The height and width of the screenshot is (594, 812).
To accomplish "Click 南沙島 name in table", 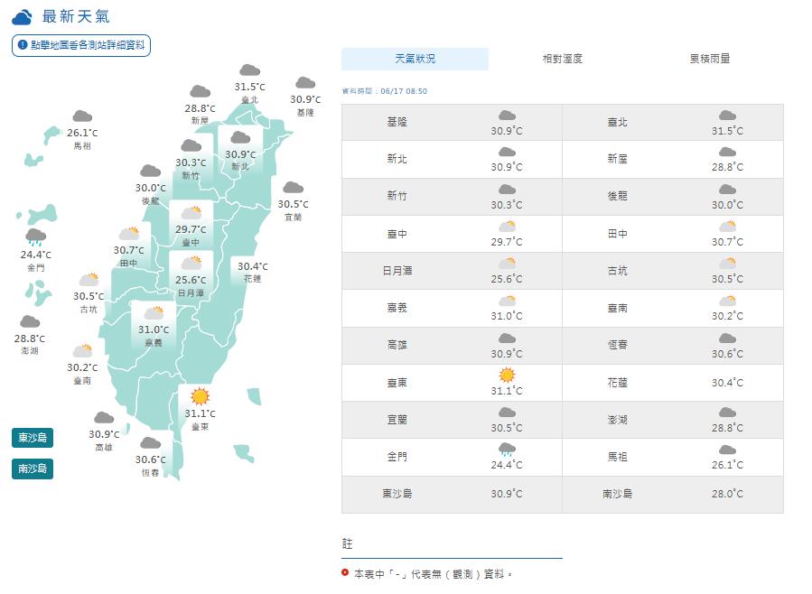I will (617, 494).
